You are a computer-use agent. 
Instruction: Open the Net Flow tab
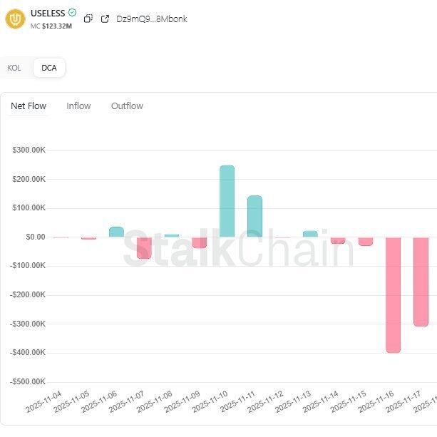(x=29, y=106)
